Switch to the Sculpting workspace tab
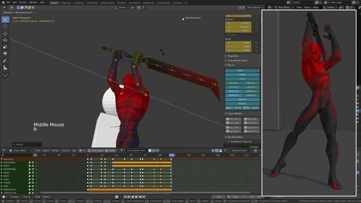The height and width of the screenshot is (203, 361). pos(78,3)
